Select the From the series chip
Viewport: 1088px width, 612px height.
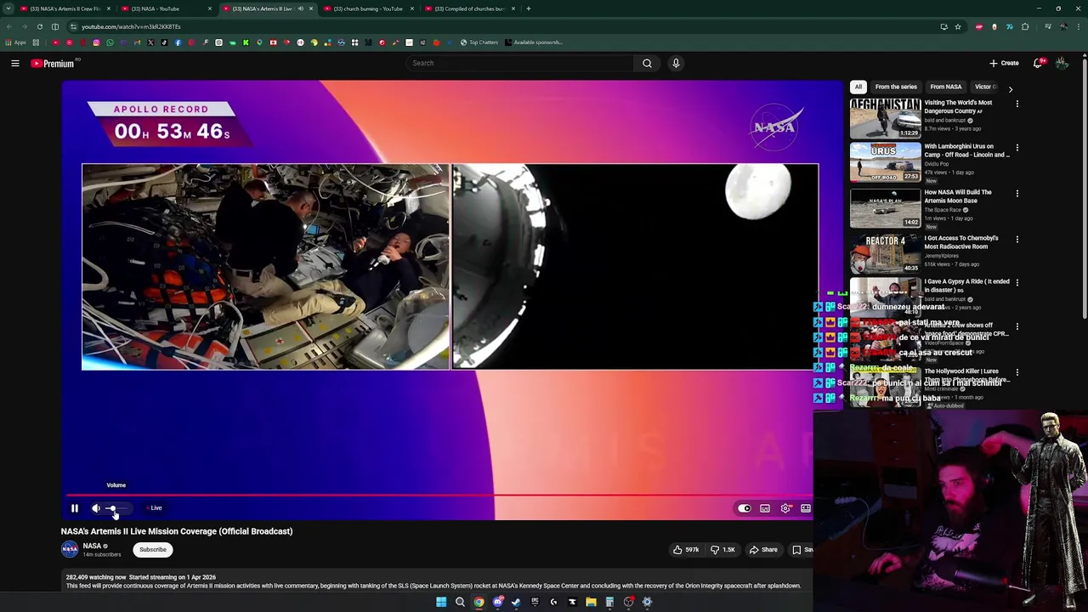coord(896,87)
